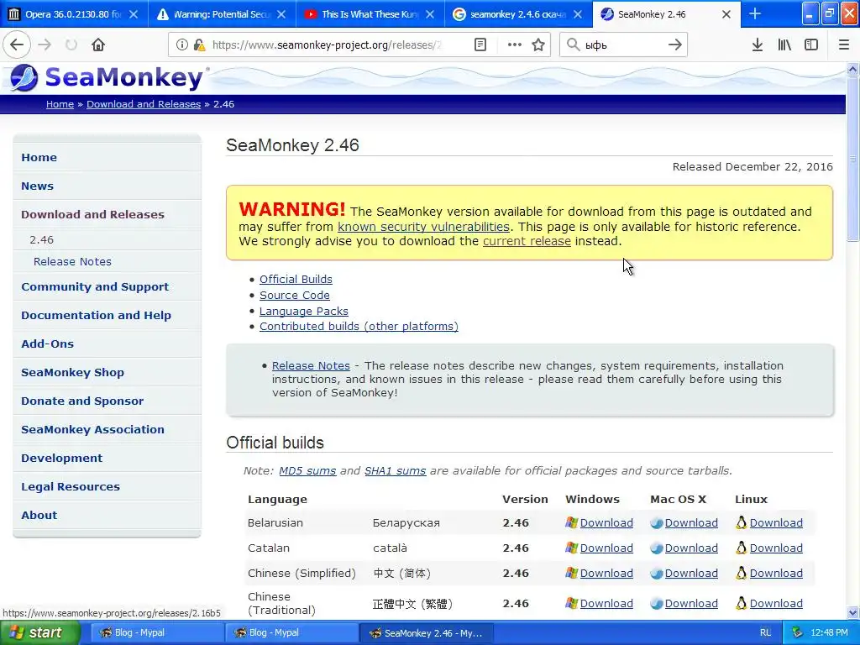The width and height of the screenshot is (860, 645).
Task: Close the Opera 36 tab
Action: pyautogui.click(x=134, y=15)
